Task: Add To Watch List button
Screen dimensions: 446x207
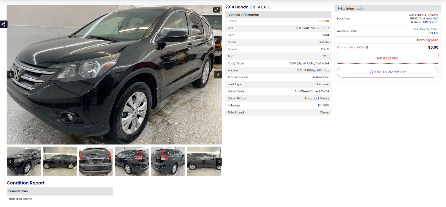Action: [x=387, y=72]
